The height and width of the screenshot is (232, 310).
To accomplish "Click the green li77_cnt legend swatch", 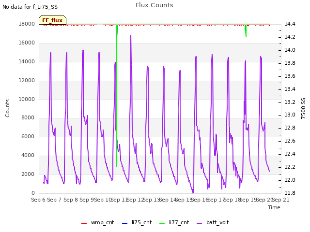I will [162, 223].
